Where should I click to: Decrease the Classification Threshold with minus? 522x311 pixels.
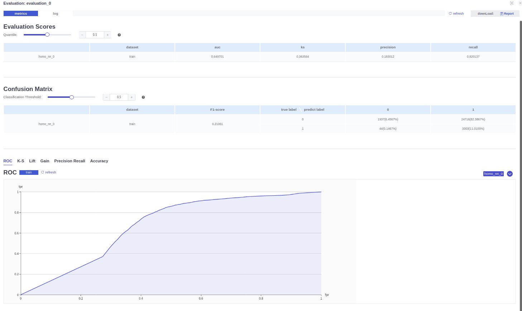[x=106, y=97]
